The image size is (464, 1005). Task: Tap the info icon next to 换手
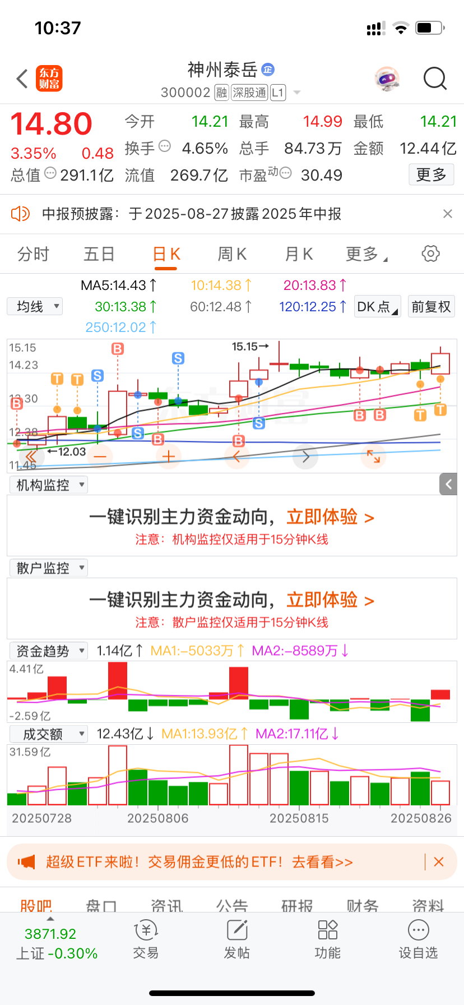pyautogui.click(x=165, y=146)
